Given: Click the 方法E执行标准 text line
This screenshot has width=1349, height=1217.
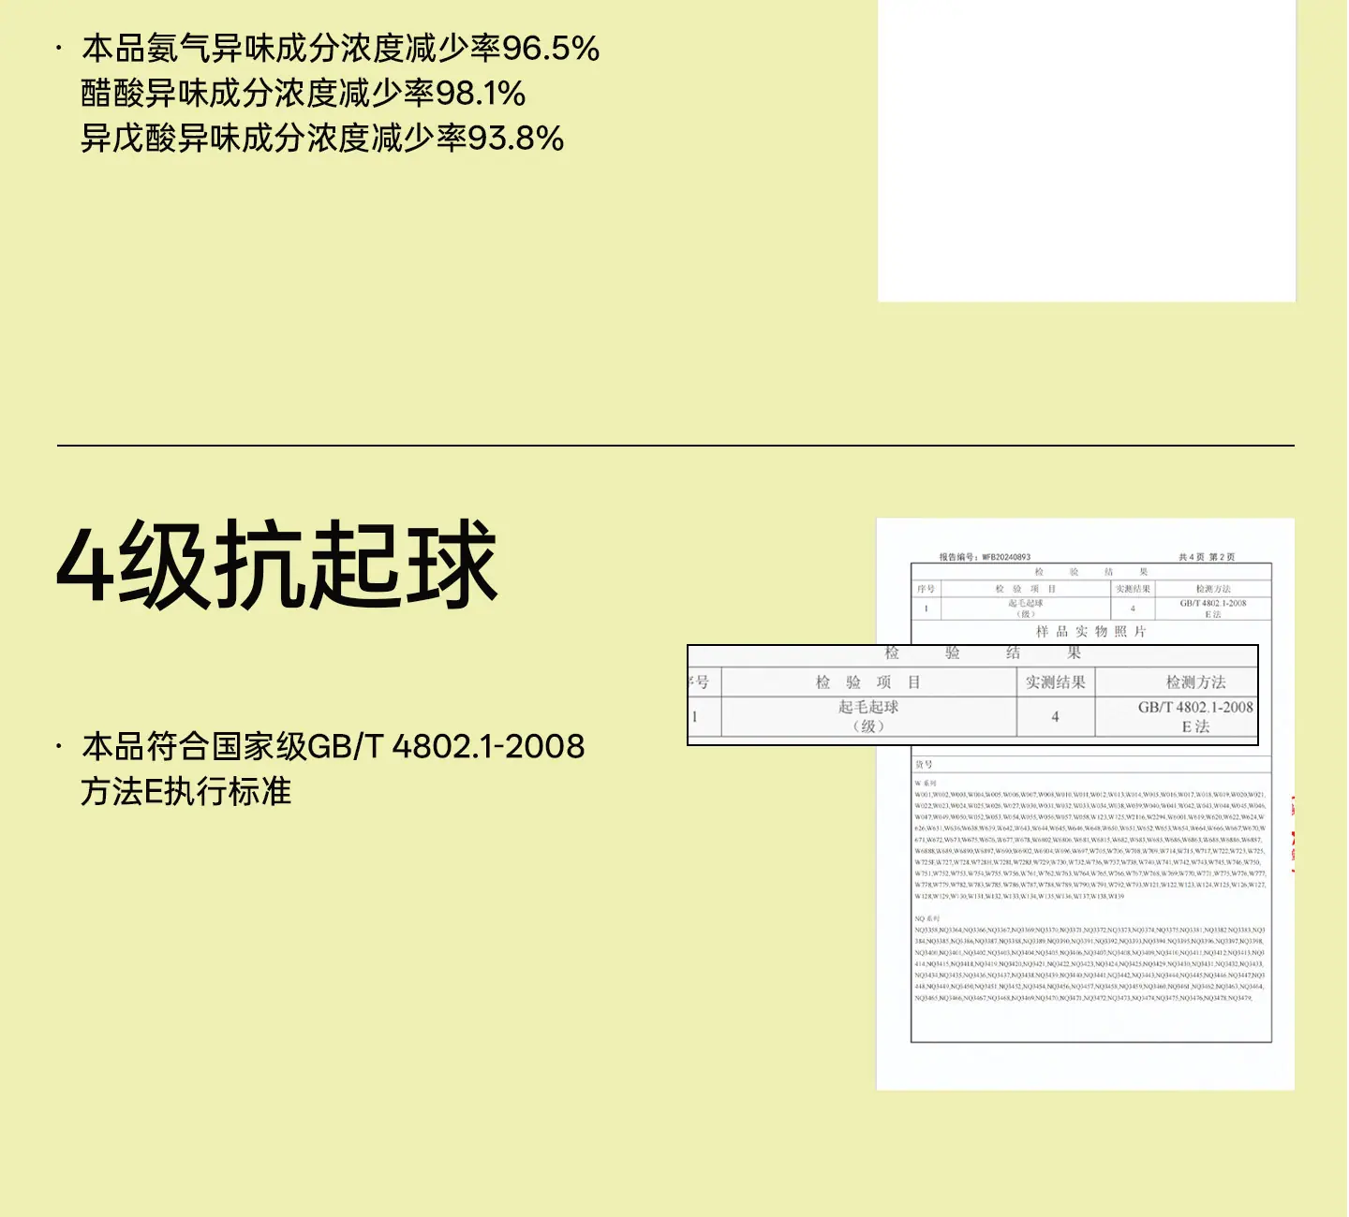Looking at the screenshot, I should (186, 791).
